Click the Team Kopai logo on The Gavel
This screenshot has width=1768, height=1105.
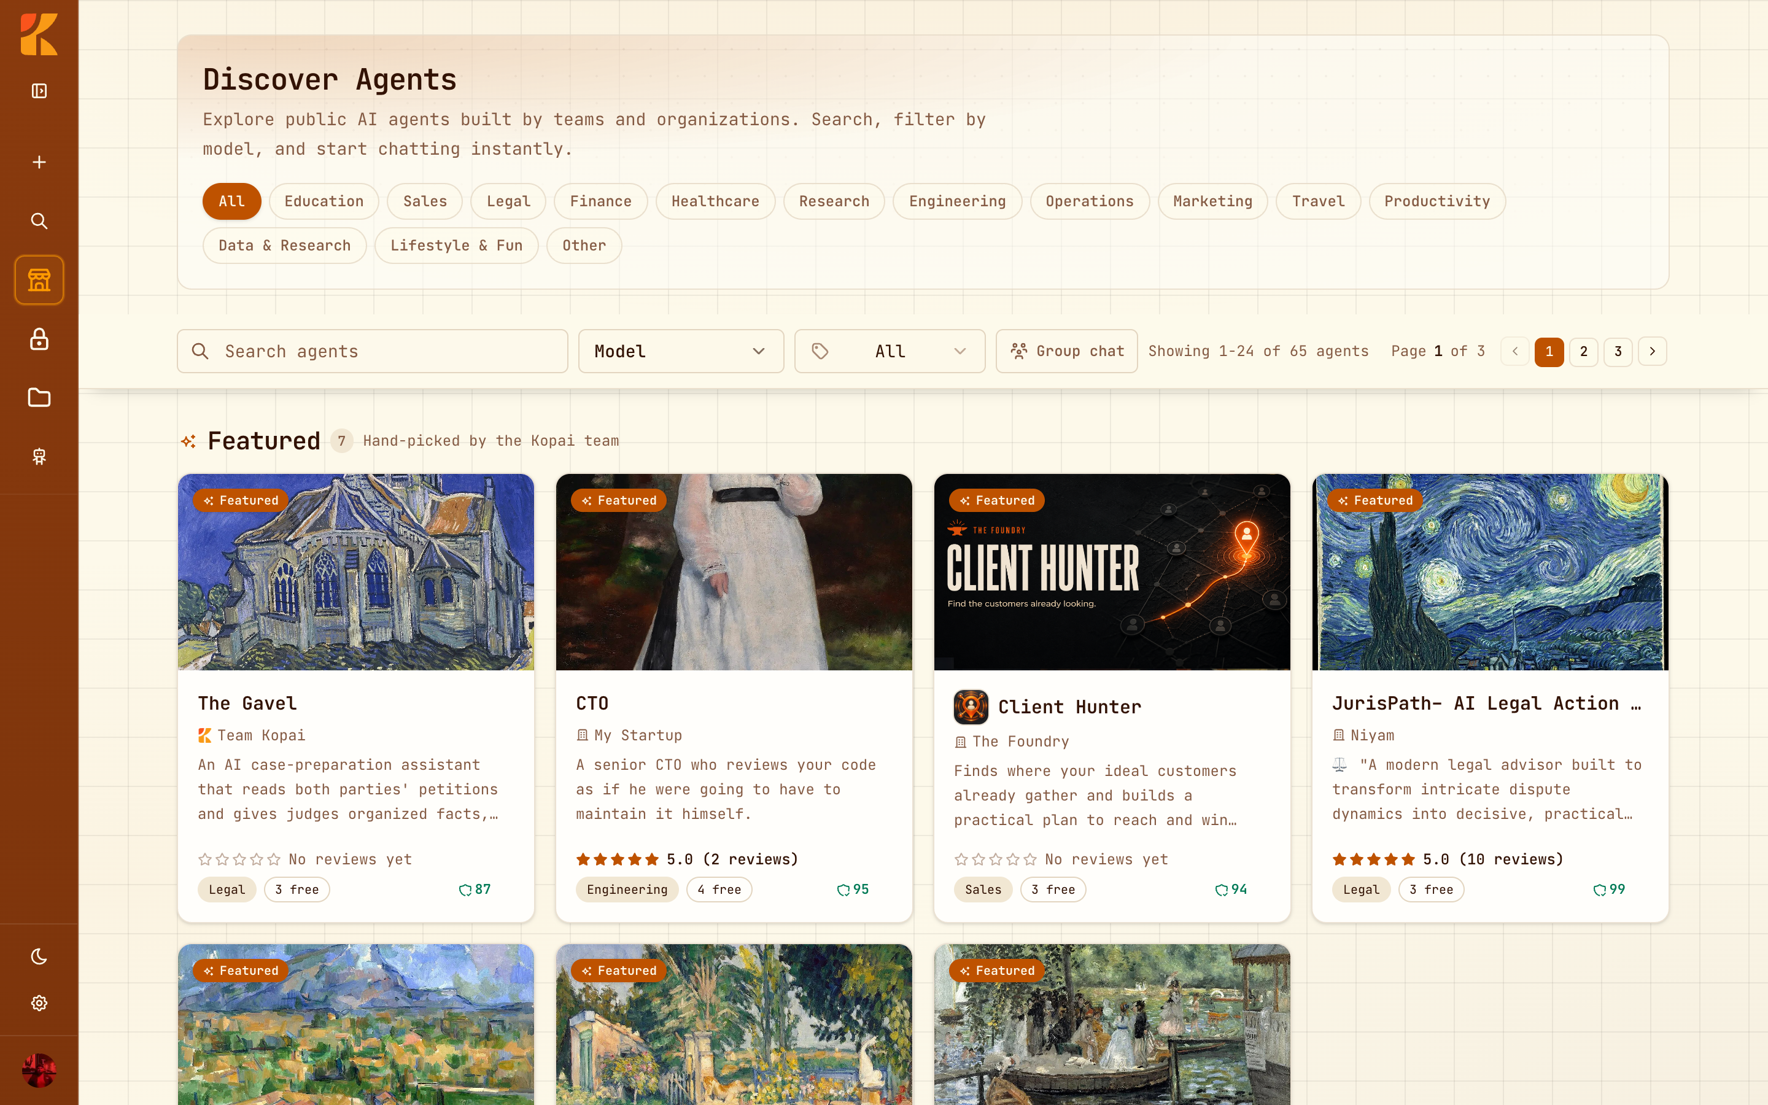click(x=204, y=735)
